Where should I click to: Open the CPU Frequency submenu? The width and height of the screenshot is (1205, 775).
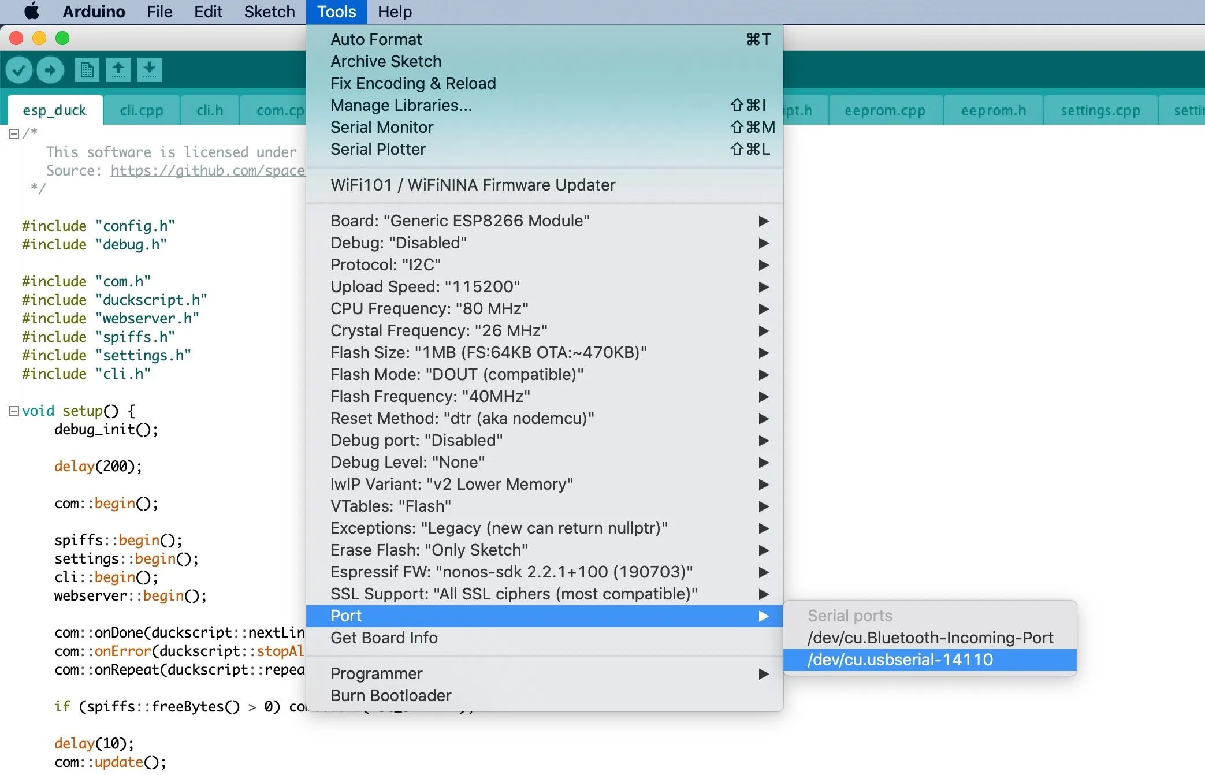[545, 309]
